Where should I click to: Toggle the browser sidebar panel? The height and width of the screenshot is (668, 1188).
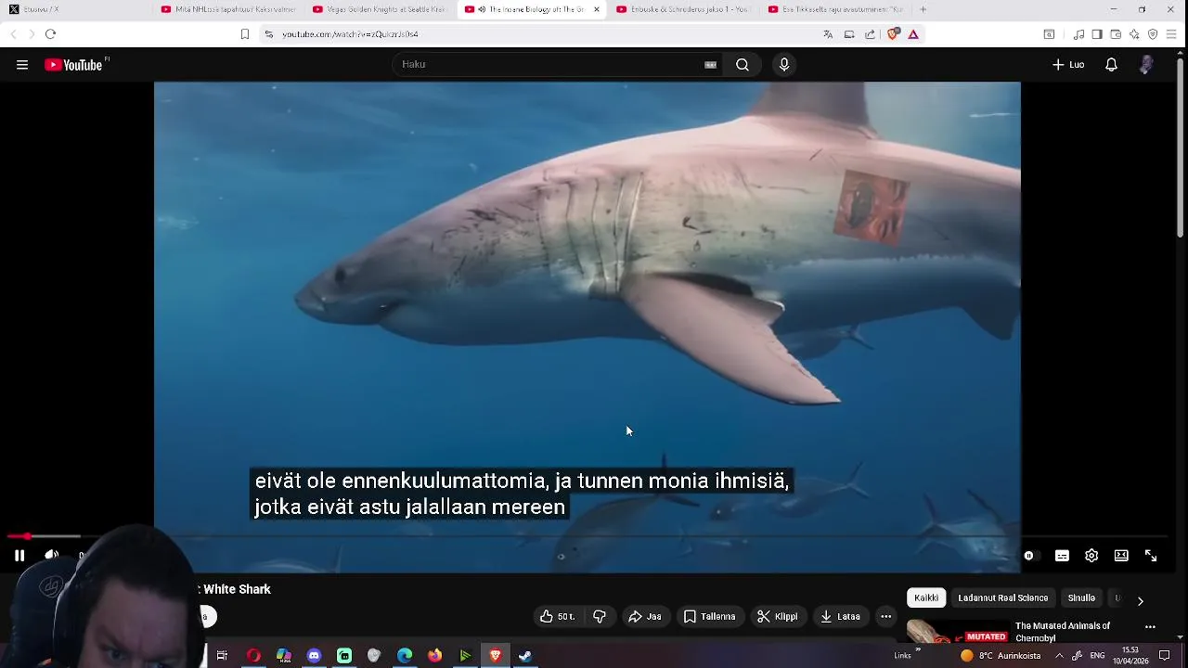(1097, 34)
